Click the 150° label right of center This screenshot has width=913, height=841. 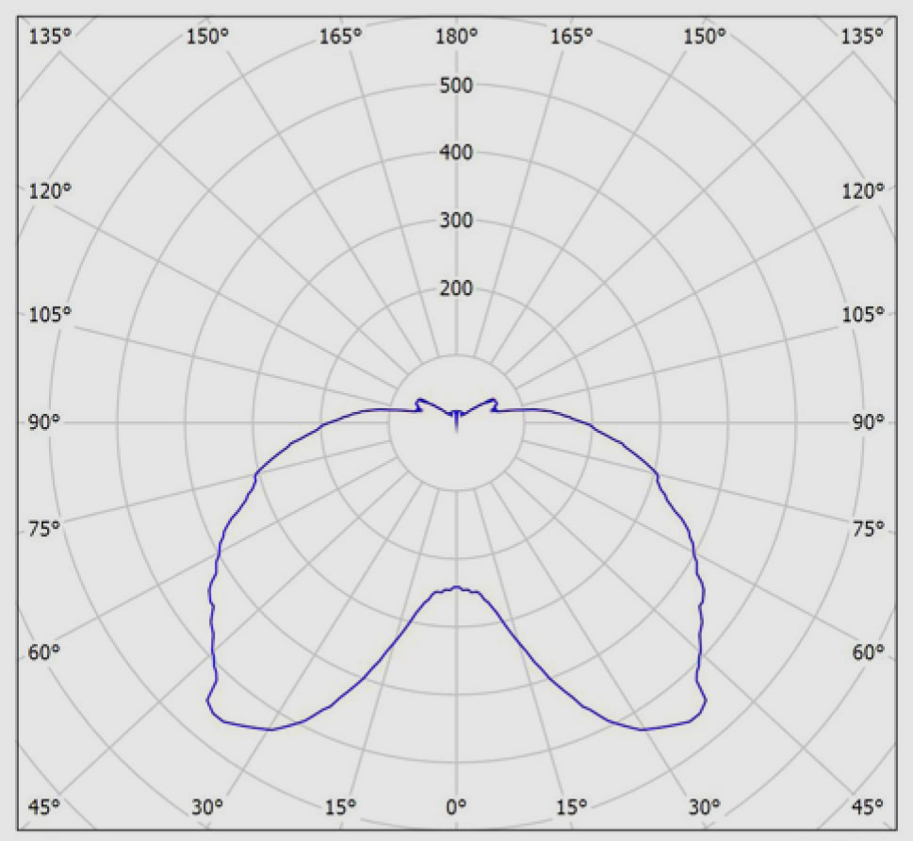705,37
